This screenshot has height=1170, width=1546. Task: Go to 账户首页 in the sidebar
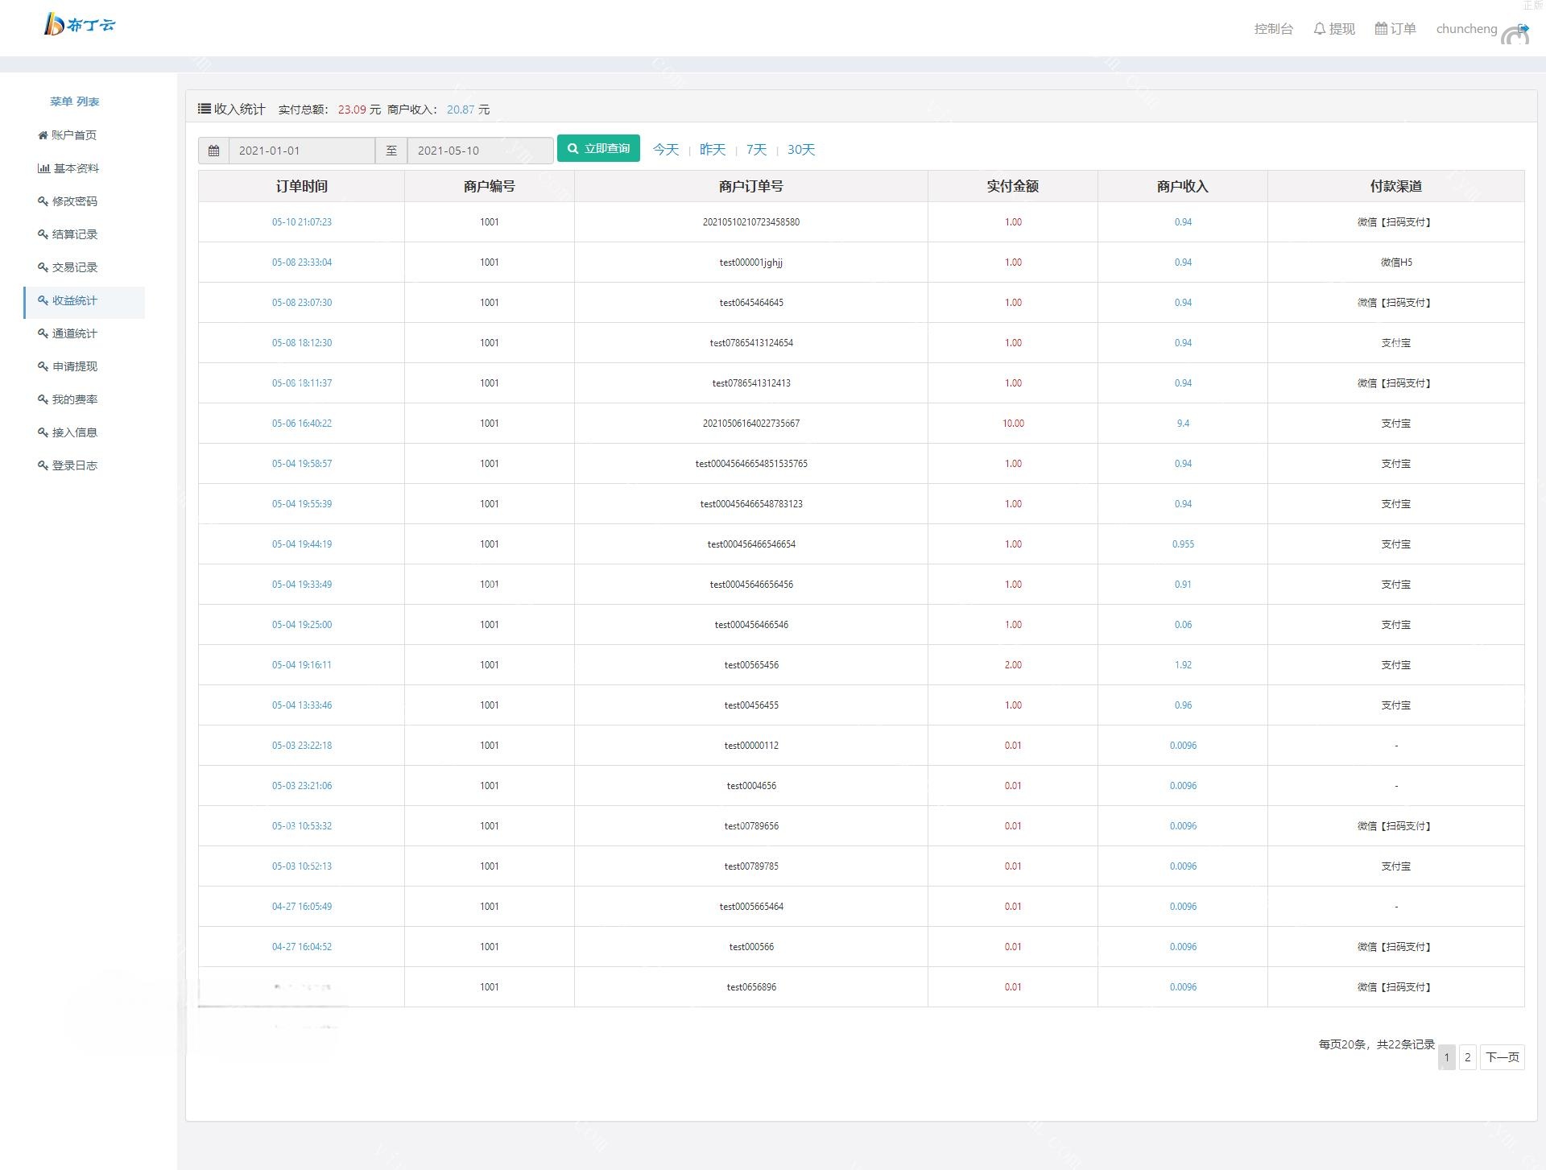[x=68, y=135]
